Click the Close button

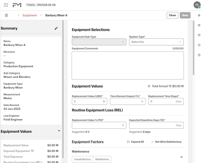click(x=172, y=15)
